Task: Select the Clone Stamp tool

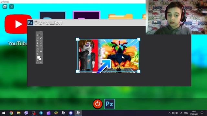Action: (x=38, y=43)
